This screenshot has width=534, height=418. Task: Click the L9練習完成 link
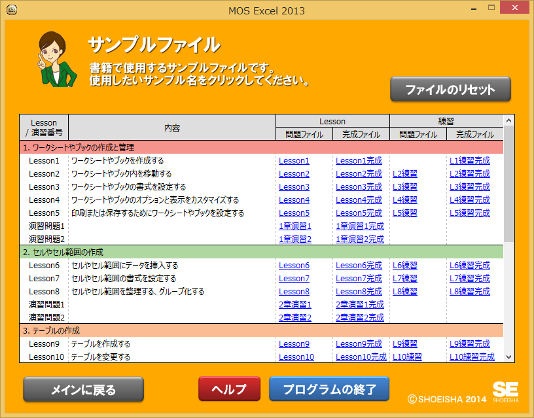[470, 344]
